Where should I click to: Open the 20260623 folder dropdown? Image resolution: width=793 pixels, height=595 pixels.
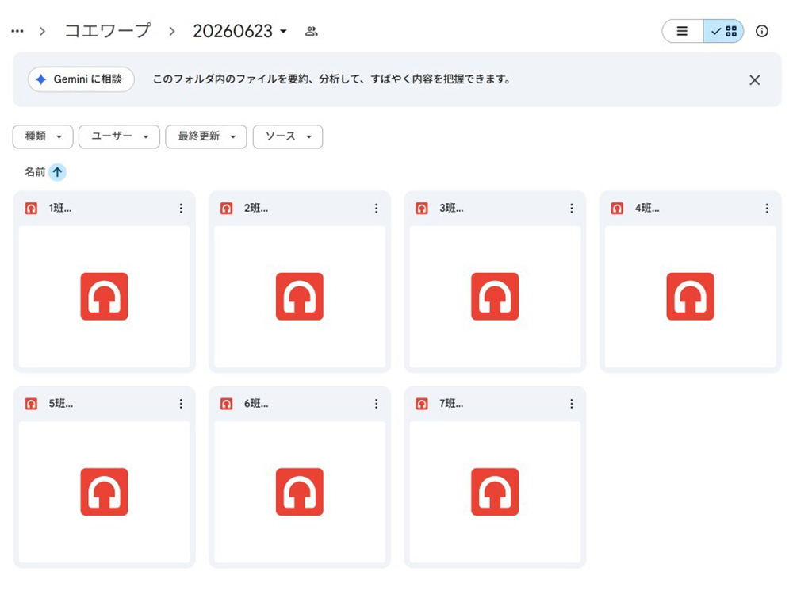[239, 32]
